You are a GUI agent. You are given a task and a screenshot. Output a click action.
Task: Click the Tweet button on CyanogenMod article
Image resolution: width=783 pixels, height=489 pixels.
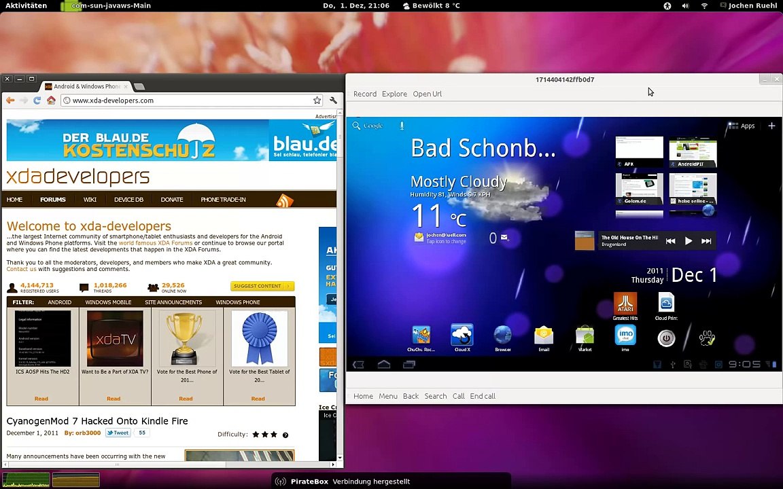pos(118,433)
